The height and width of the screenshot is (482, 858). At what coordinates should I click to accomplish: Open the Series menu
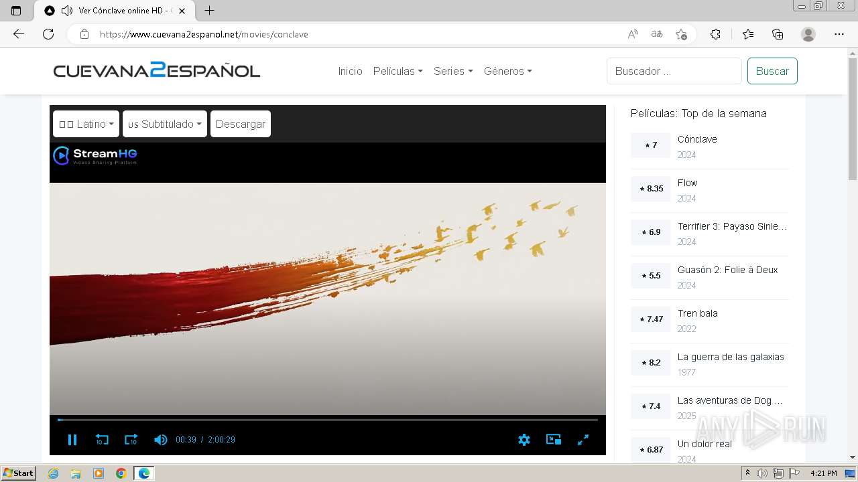(453, 71)
